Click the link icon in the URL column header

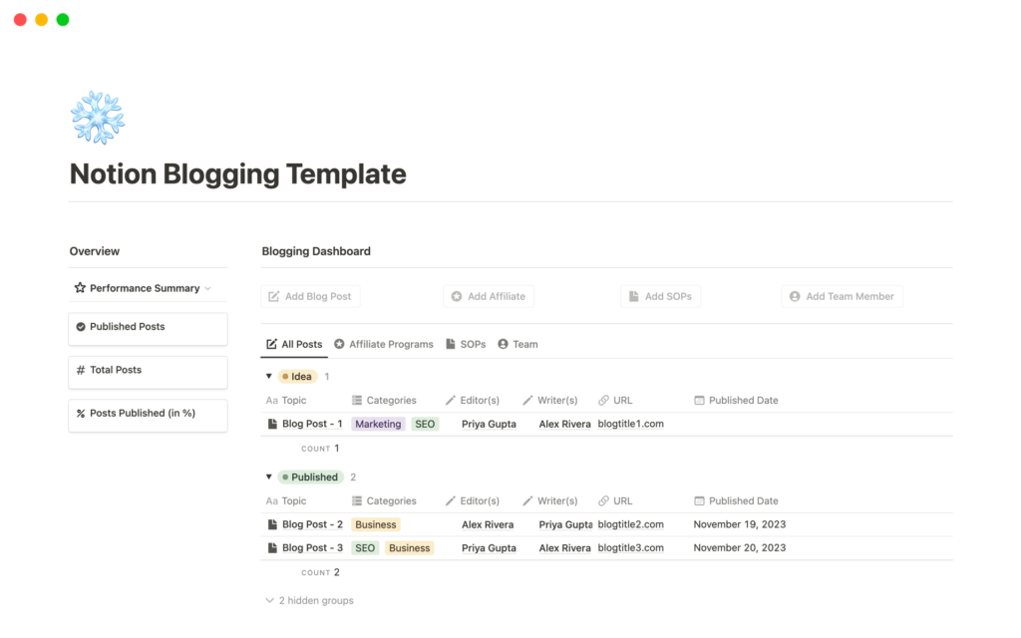click(x=603, y=400)
